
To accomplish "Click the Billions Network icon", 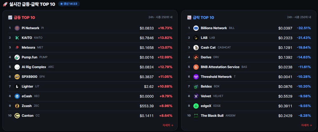I will (196, 28).
